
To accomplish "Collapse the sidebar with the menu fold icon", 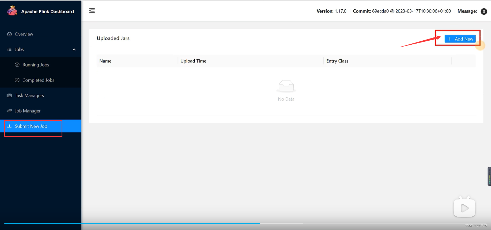I will pyautogui.click(x=92, y=11).
